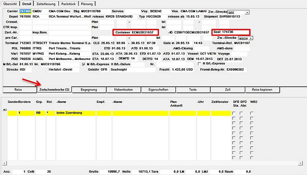Click the Zeitfenster column header

click(x=220, y=102)
